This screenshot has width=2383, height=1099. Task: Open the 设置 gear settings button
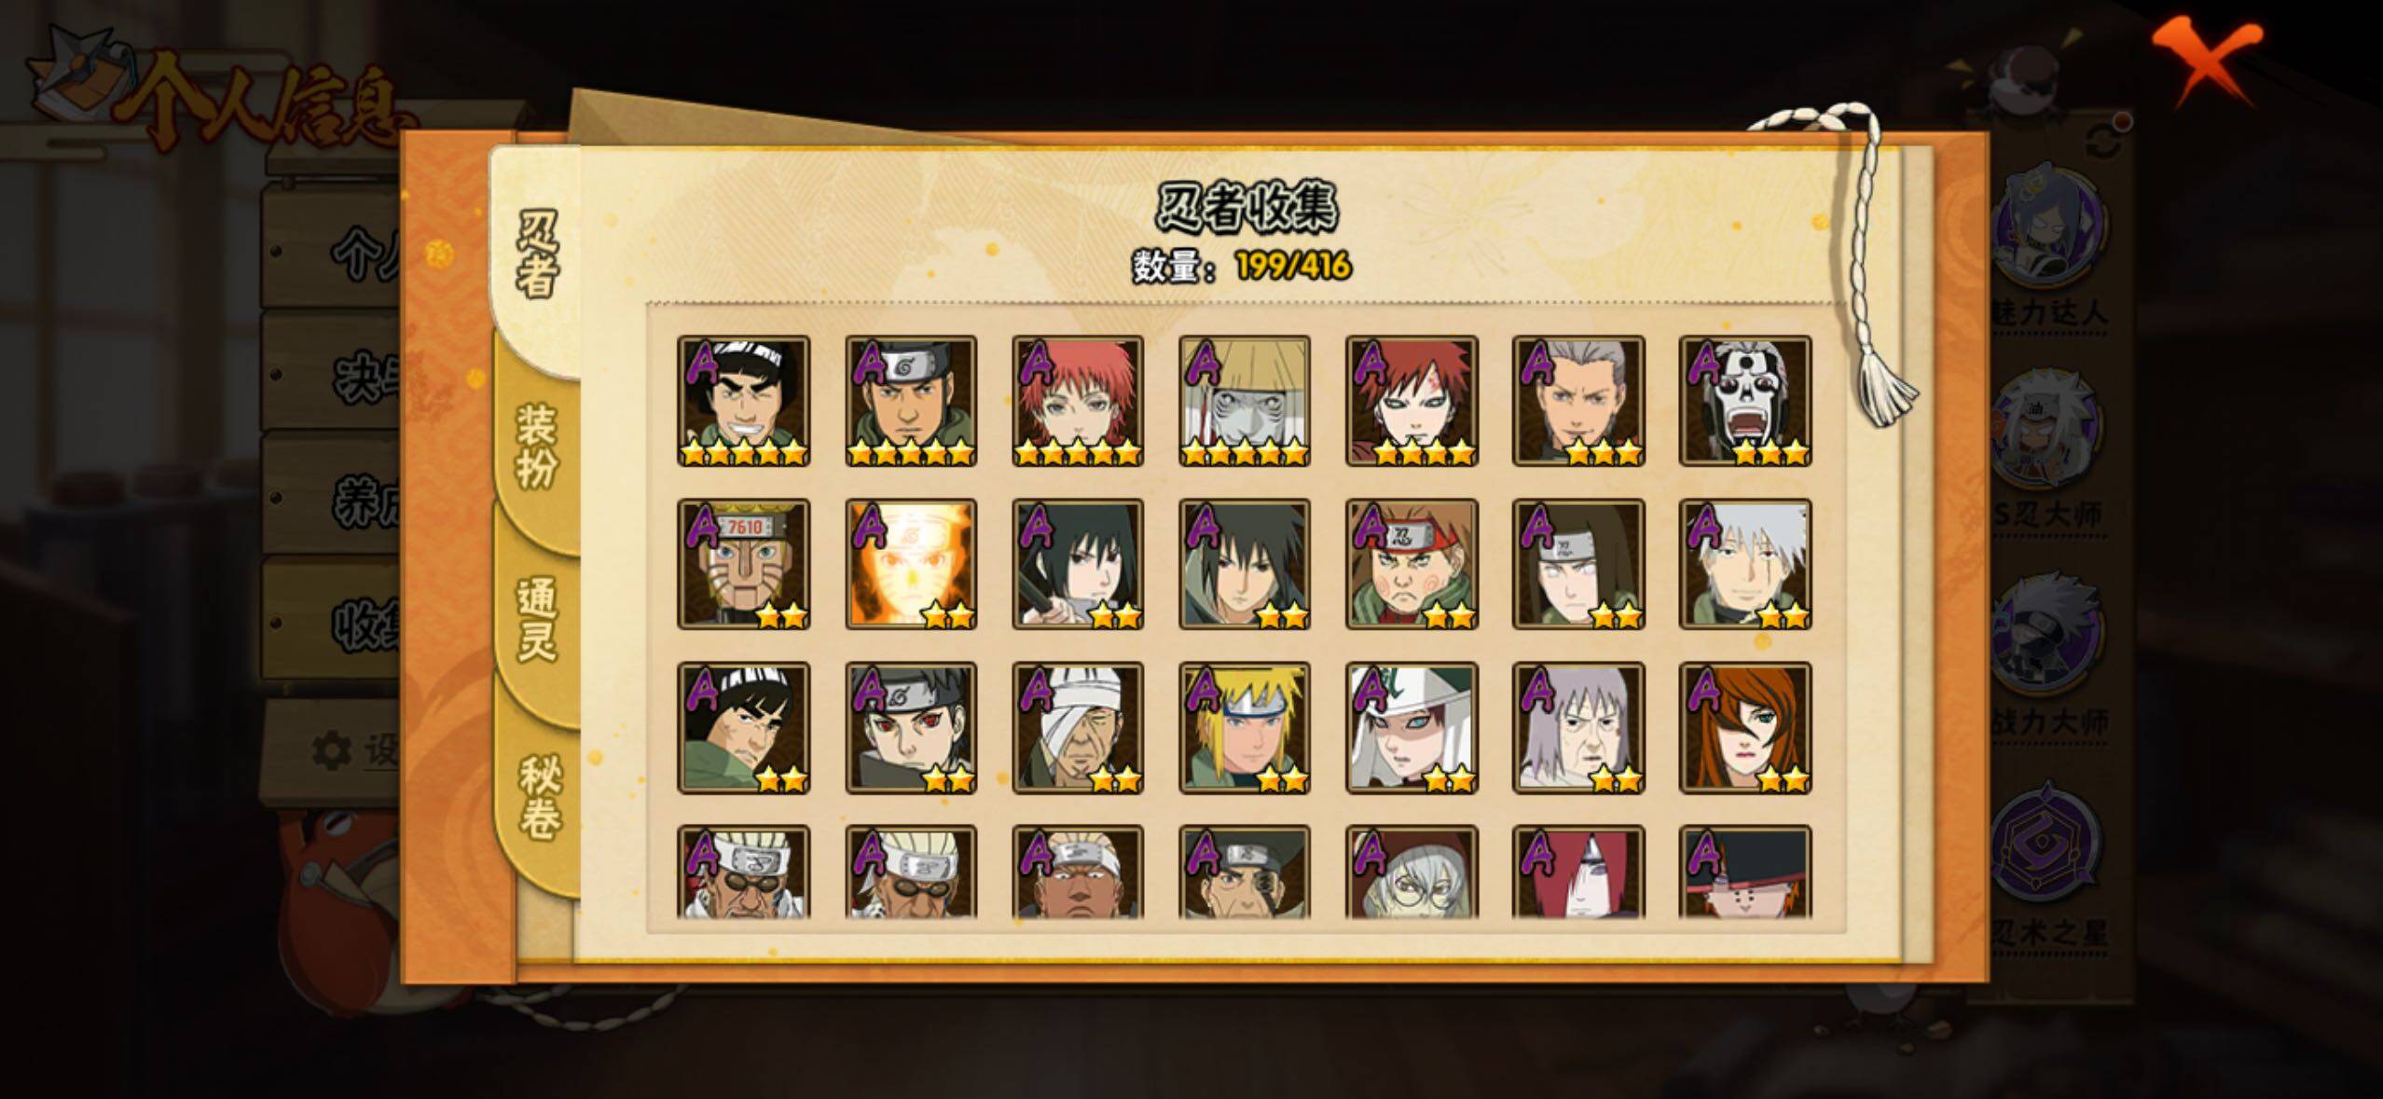pos(354,751)
